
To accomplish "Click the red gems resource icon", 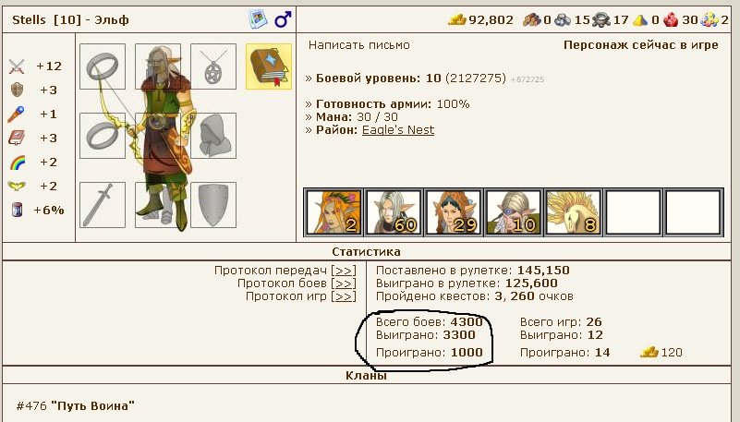I will coord(671,19).
